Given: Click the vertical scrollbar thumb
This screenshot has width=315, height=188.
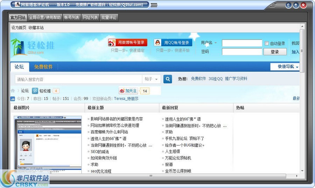Looking at the screenshot, I should (x=302, y=51).
